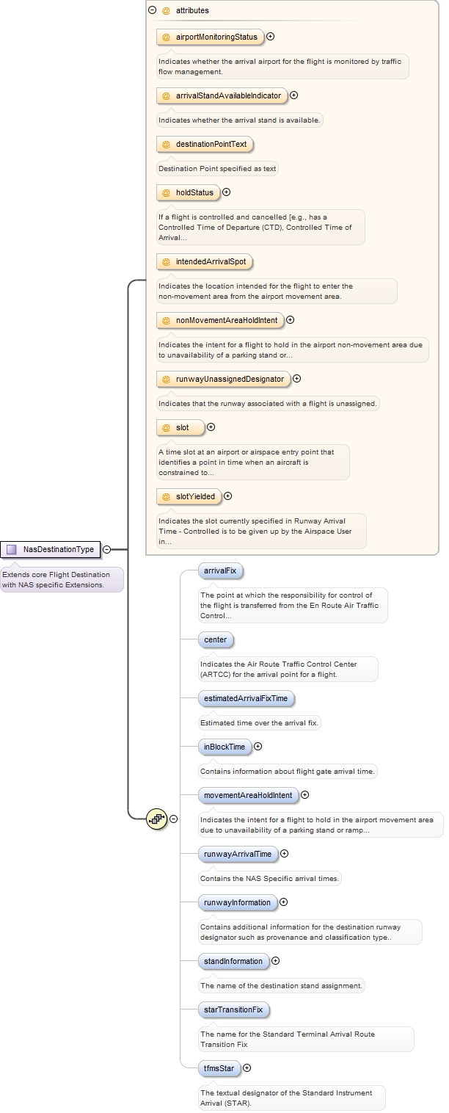Click the runwayUnassignedDesignator attribute box

coord(224,380)
